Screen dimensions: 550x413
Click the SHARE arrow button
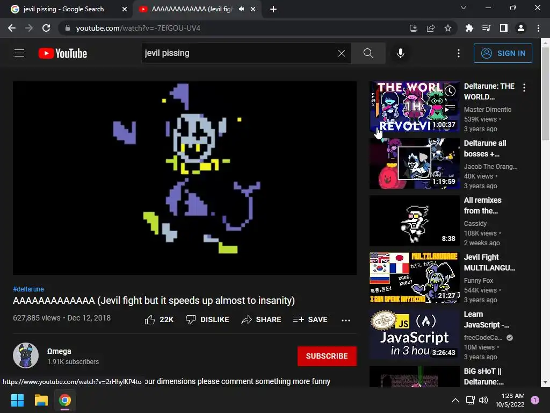tap(262, 319)
